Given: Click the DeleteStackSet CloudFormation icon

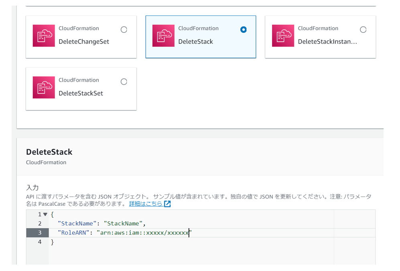Looking at the screenshot, I should pos(44,88).
